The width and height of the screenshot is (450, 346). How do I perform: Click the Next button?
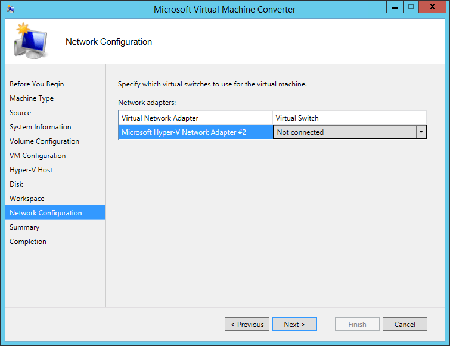click(294, 324)
